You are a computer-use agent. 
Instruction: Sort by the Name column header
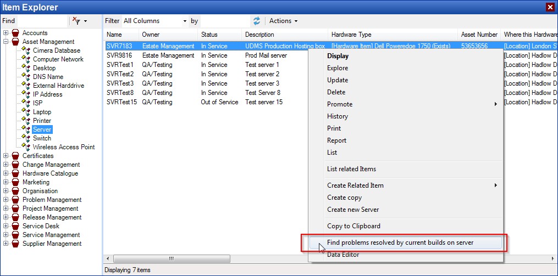121,35
